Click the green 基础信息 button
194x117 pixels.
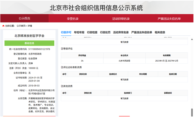point(29,43)
